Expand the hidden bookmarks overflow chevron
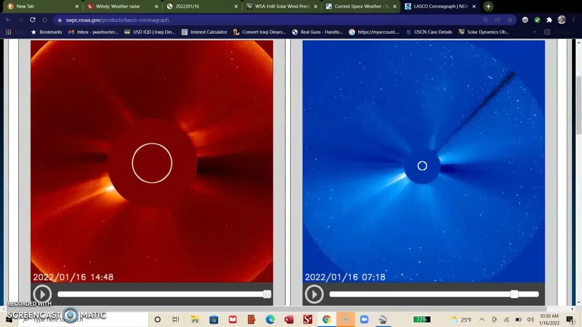 coord(534,32)
